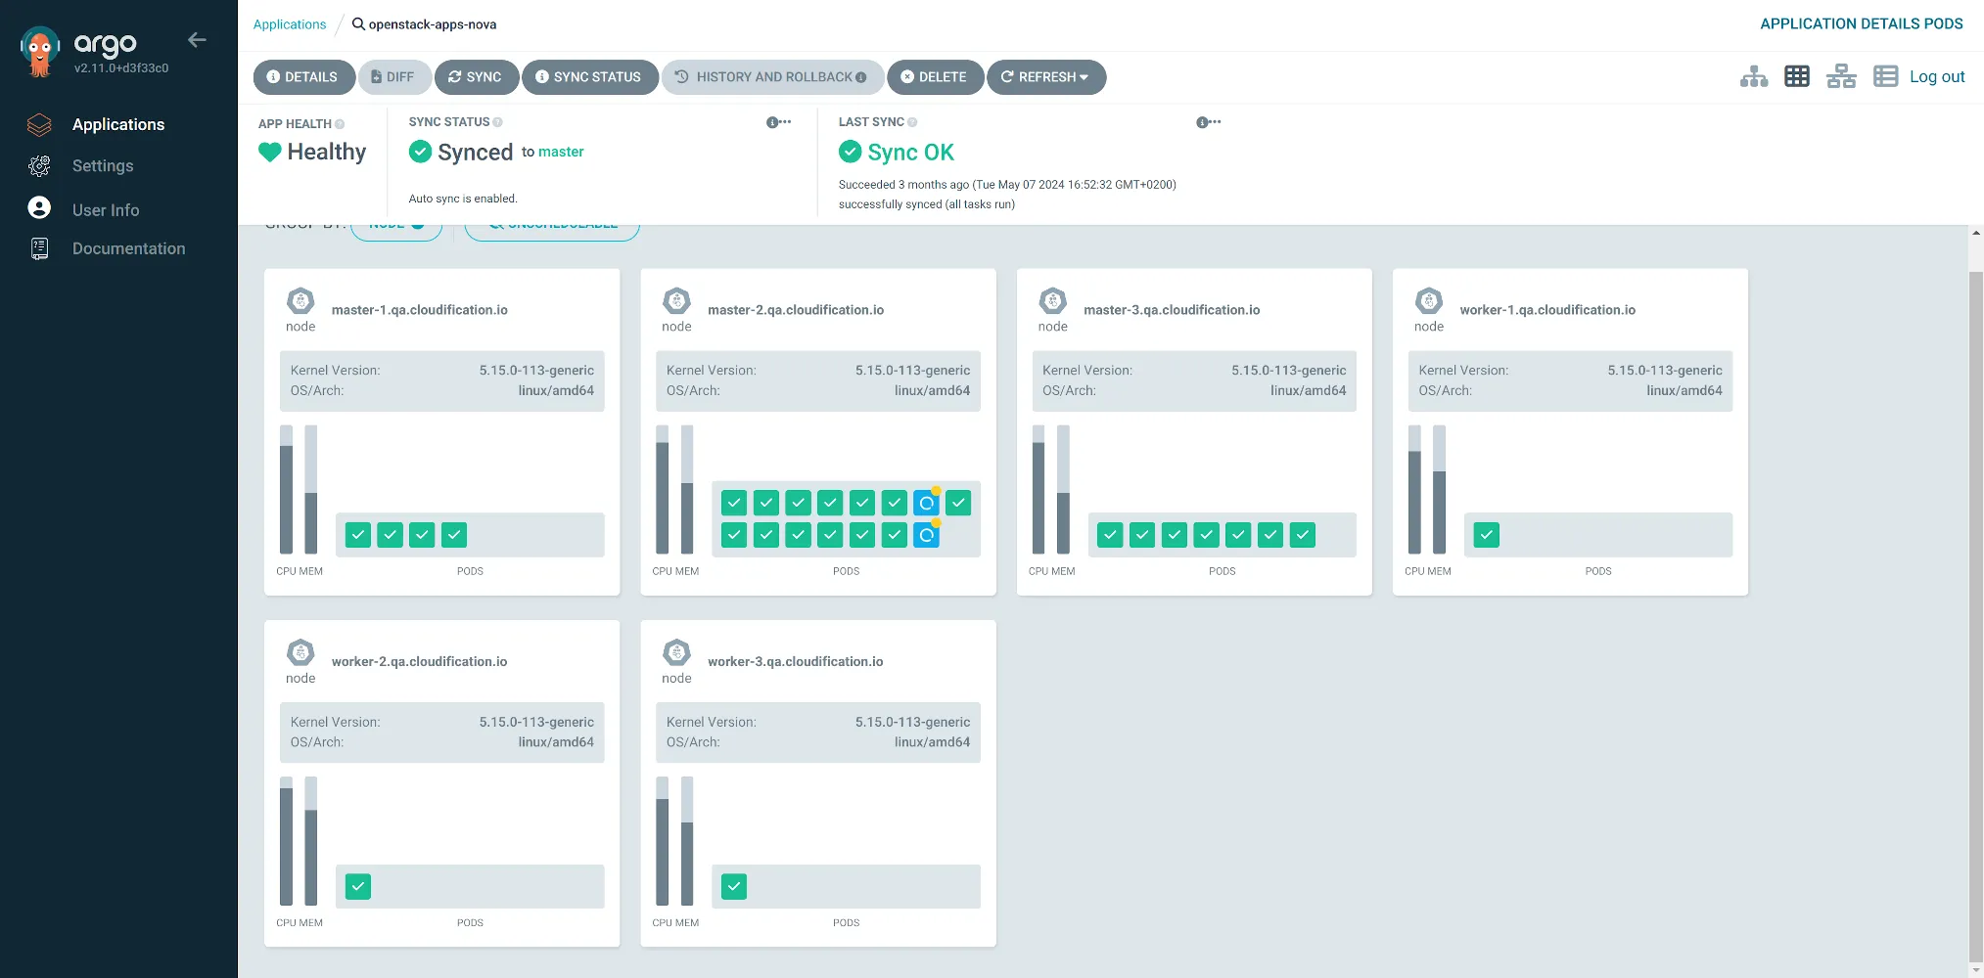The height and width of the screenshot is (978, 1984).
Task: Switch to the Applications breadcrumb
Action: click(x=290, y=23)
